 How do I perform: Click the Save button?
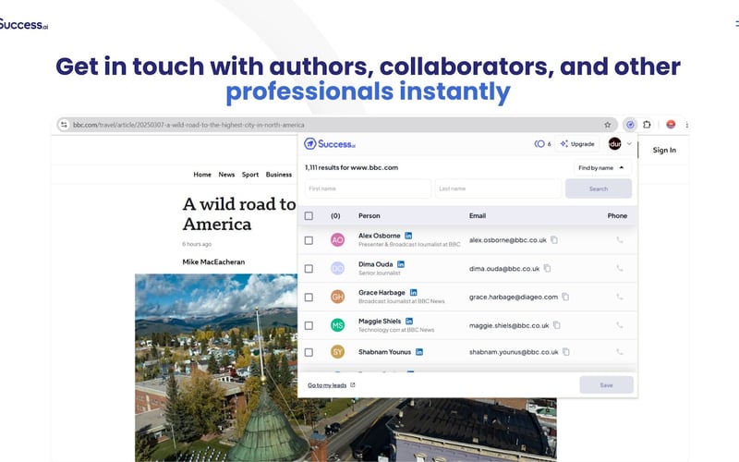607,385
